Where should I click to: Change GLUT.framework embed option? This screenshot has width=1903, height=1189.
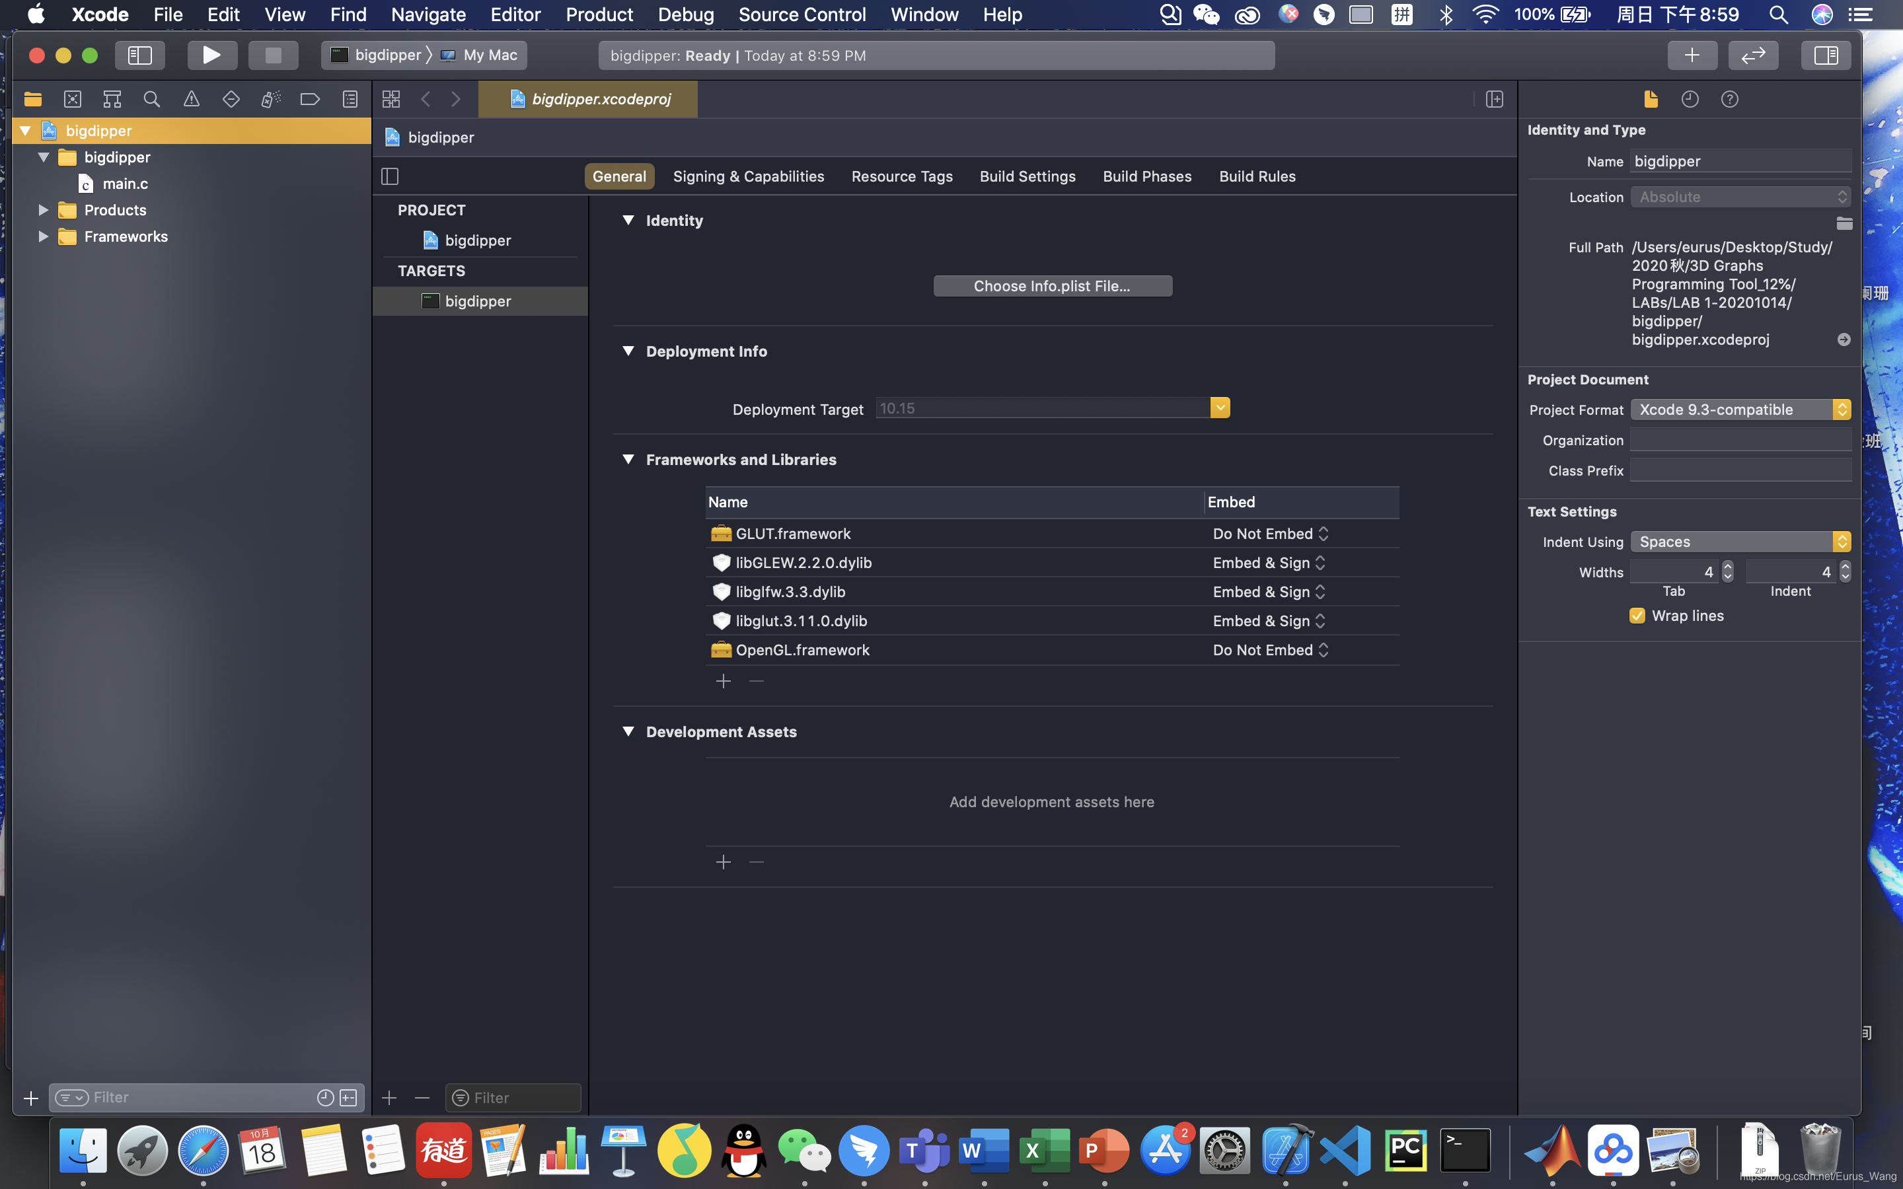(1271, 534)
